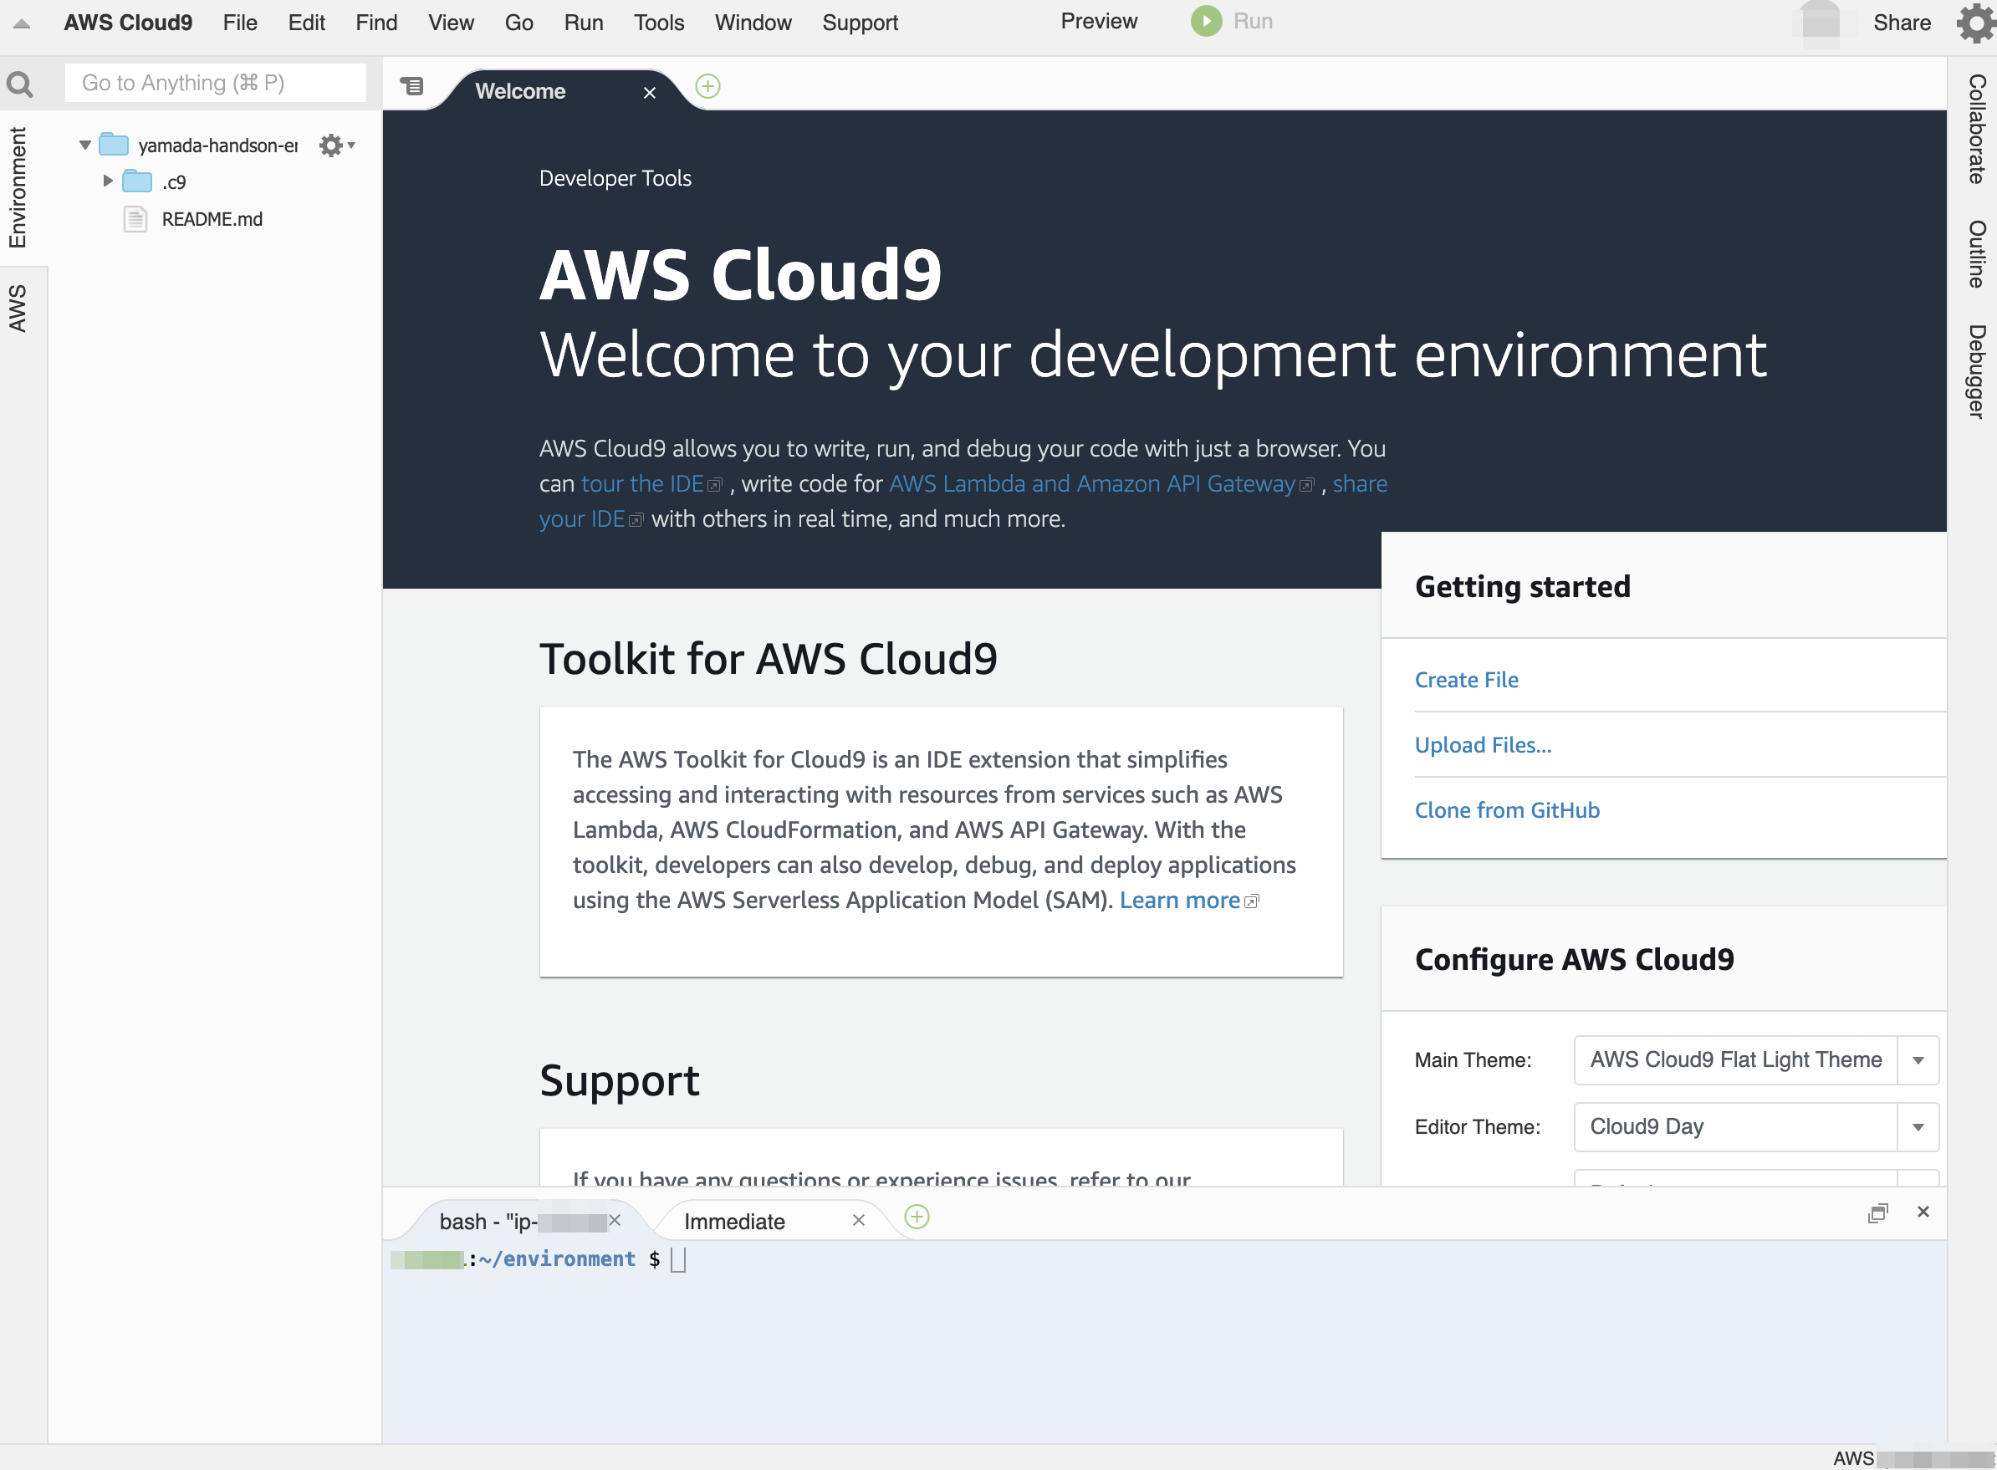Expand the .c9 folder

(x=108, y=181)
